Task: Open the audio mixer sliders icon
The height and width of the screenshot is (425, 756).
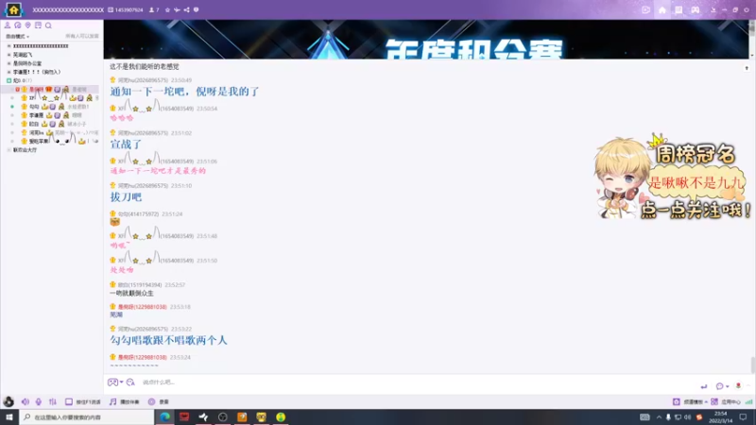Action: [53, 401]
